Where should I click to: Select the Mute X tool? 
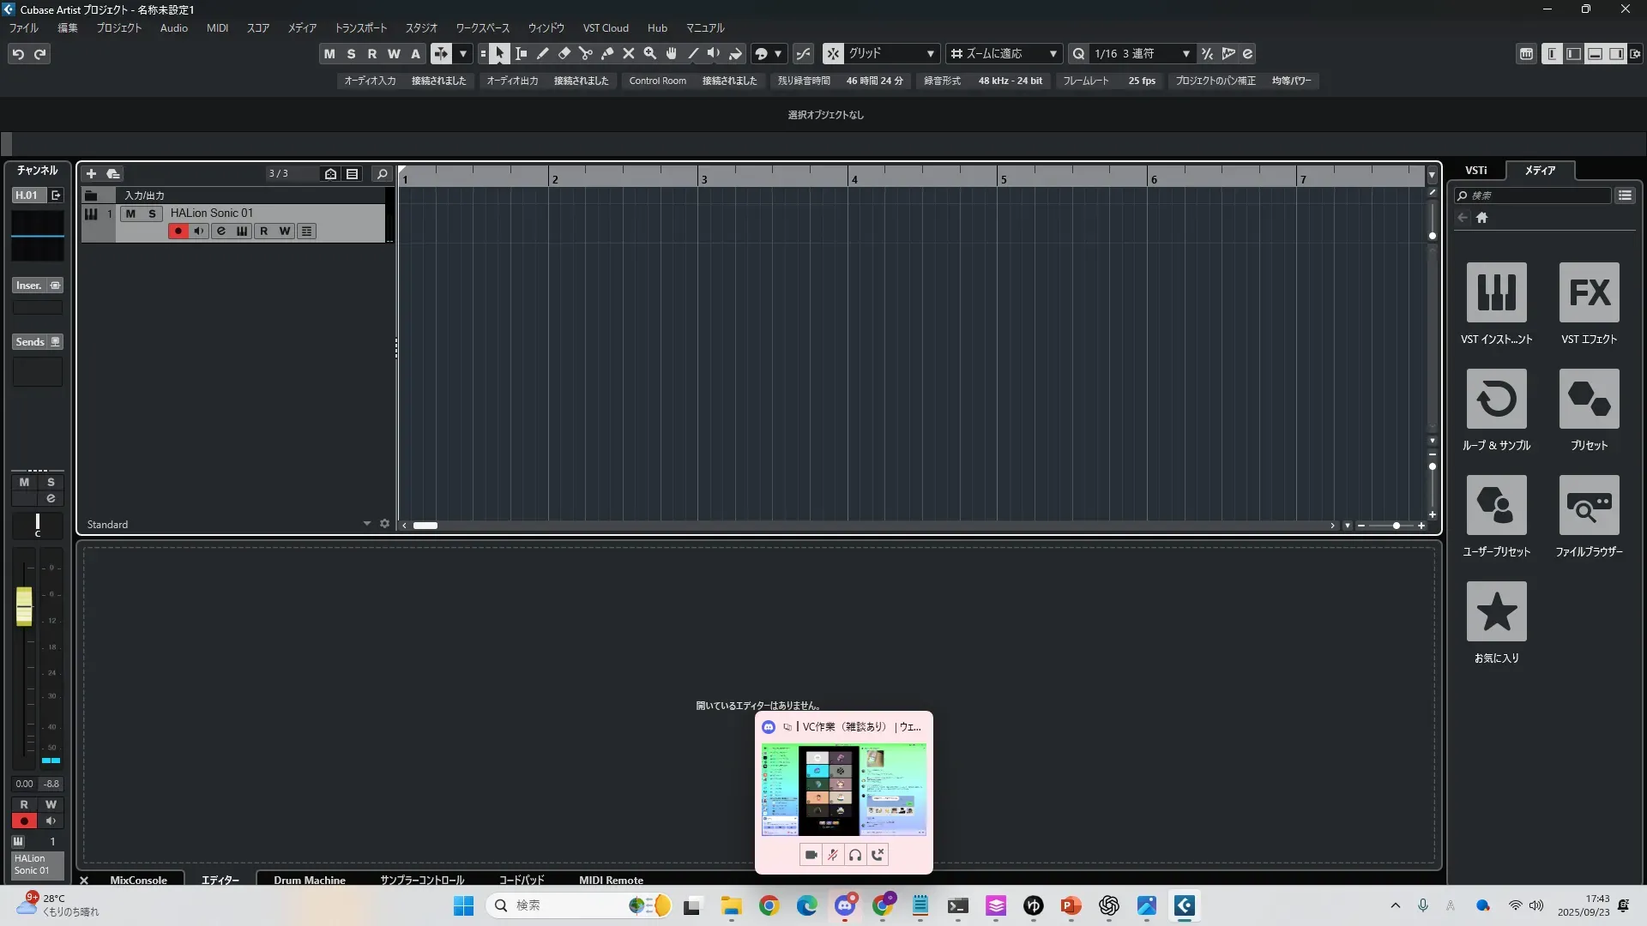point(628,54)
